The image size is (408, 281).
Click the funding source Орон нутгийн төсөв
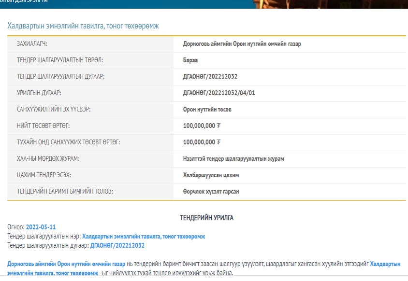point(207,110)
